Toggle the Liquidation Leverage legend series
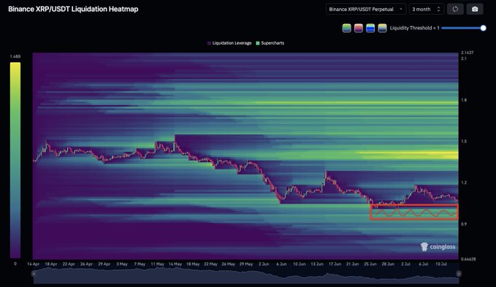The height and width of the screenshot is (287, 496). coord(229,43)
